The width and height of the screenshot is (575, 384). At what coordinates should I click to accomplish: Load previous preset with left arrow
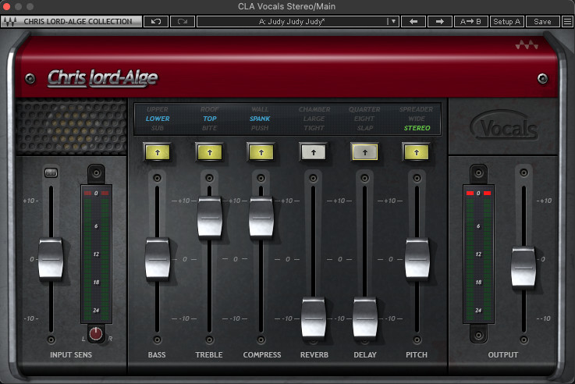(x=414, y=22)
